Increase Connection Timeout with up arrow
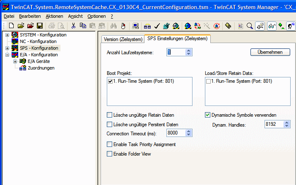The width and height of the screenshot is (296, 185). 189,131
